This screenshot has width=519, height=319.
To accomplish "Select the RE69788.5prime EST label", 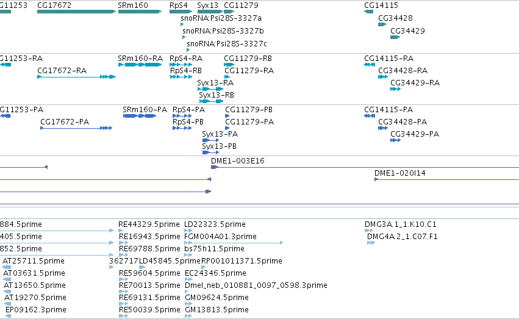I will (149, 249).
